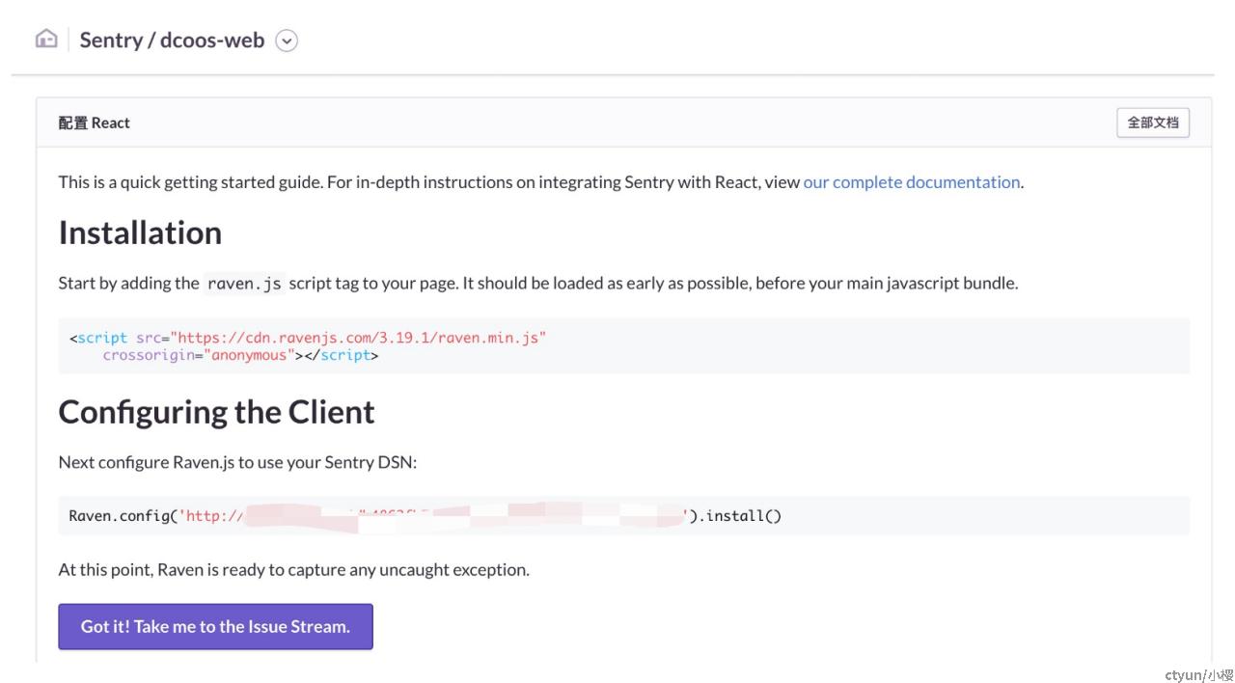Open the Sentry / dcoos-web breadcrumb title
This screenshot has width=1235, height=683.
[x=172, y=41]
